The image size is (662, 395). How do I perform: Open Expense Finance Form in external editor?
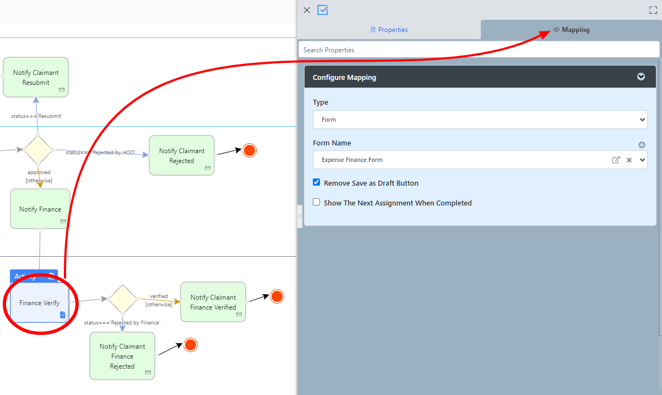[616, 160]
